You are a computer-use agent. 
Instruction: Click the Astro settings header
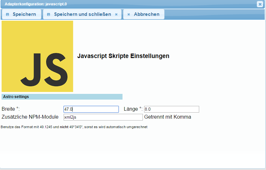[62, 97]
